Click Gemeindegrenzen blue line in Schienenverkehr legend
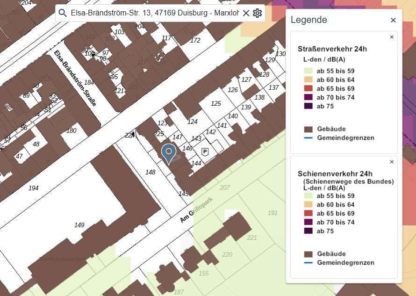 pyautogui.click(x=308, y=263)
